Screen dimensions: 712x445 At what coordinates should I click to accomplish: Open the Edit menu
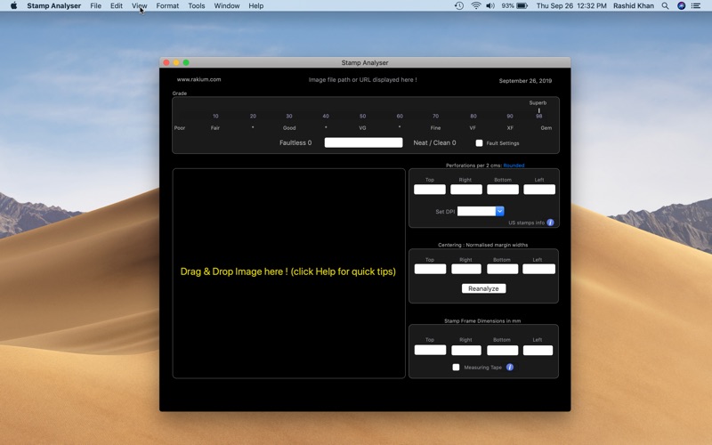pyautogui.click(x=117, y=6)
